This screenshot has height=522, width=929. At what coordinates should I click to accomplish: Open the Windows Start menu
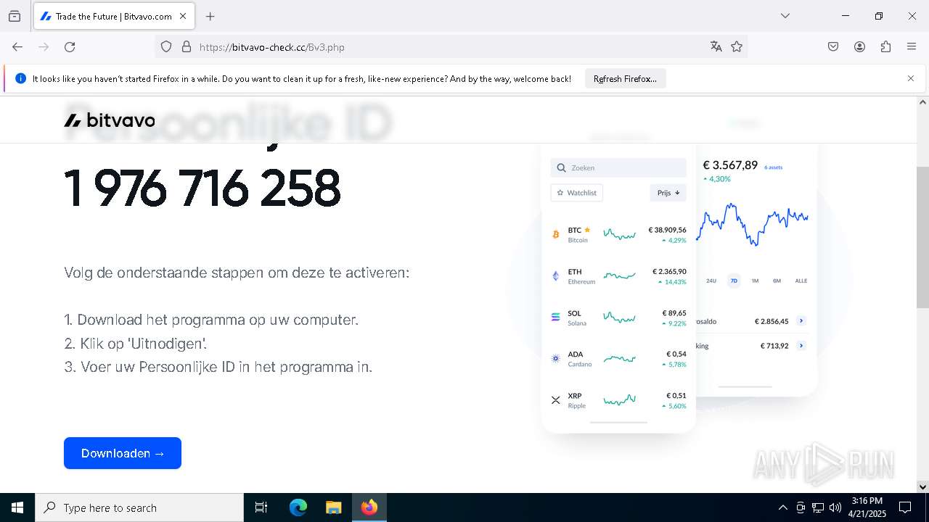tap(17, 507)
